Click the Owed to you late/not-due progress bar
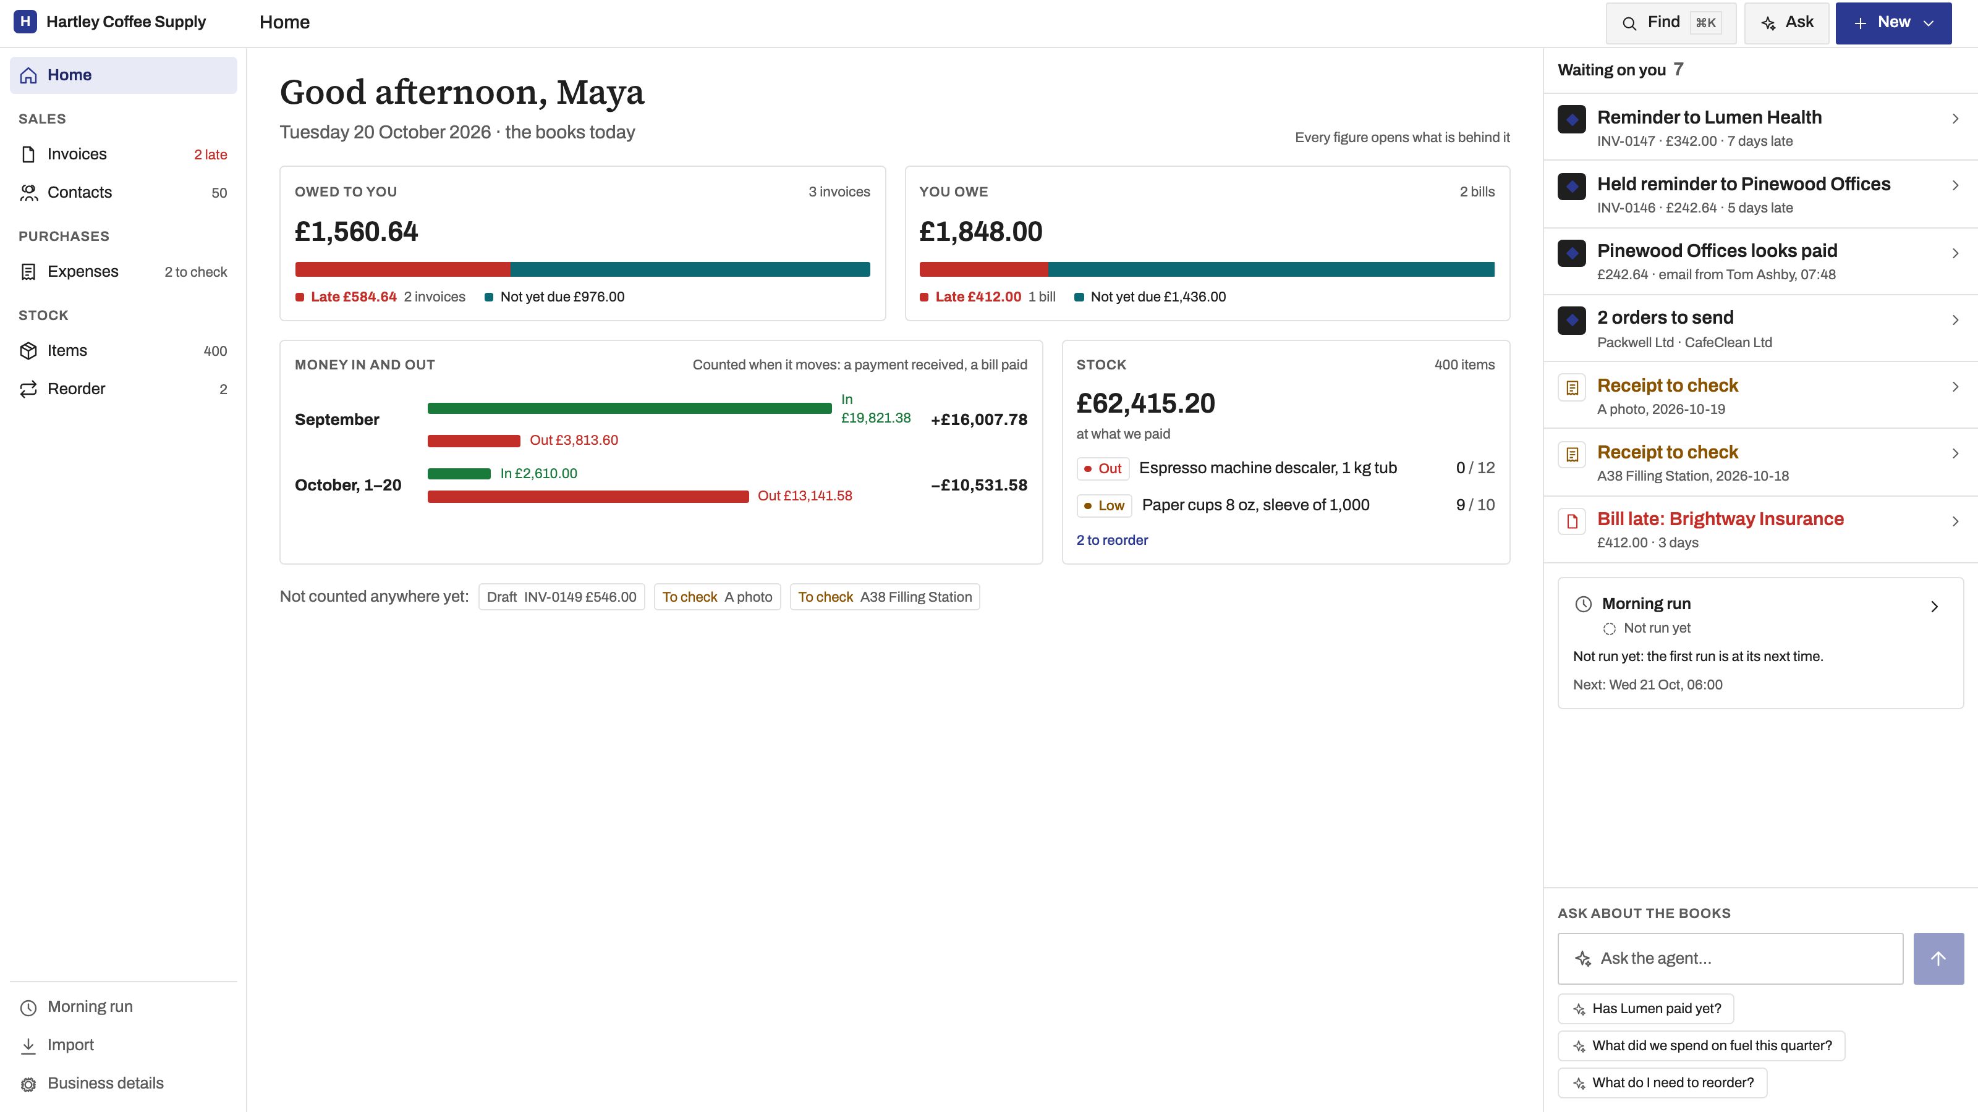1978x1112 pixels. (583, 269)
